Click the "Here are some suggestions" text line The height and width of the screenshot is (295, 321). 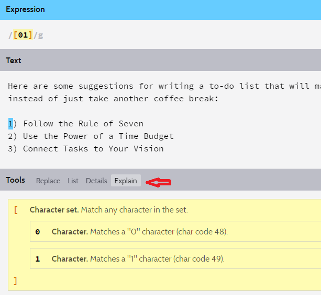[x=157, y=86]
